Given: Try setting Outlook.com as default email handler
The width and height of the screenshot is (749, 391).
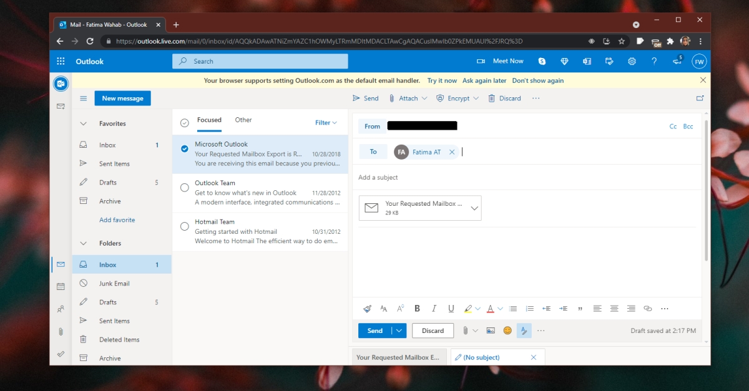Looking at the screenshot, I should tap(442, 80).
